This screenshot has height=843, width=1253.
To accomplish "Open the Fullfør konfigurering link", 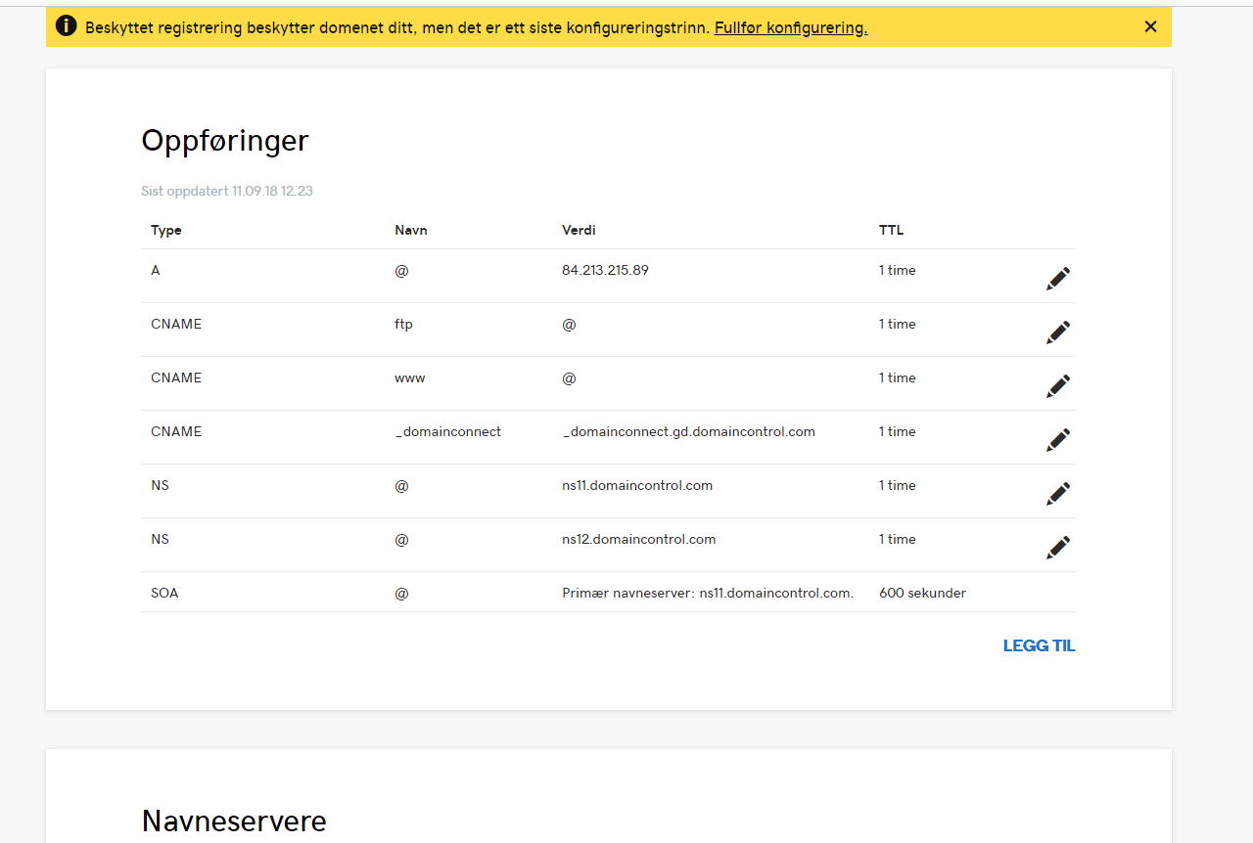I will pyautogui.click(x=790, y=27).
